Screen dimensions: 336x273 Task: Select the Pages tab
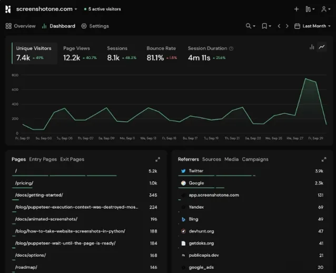coord(18,159)
